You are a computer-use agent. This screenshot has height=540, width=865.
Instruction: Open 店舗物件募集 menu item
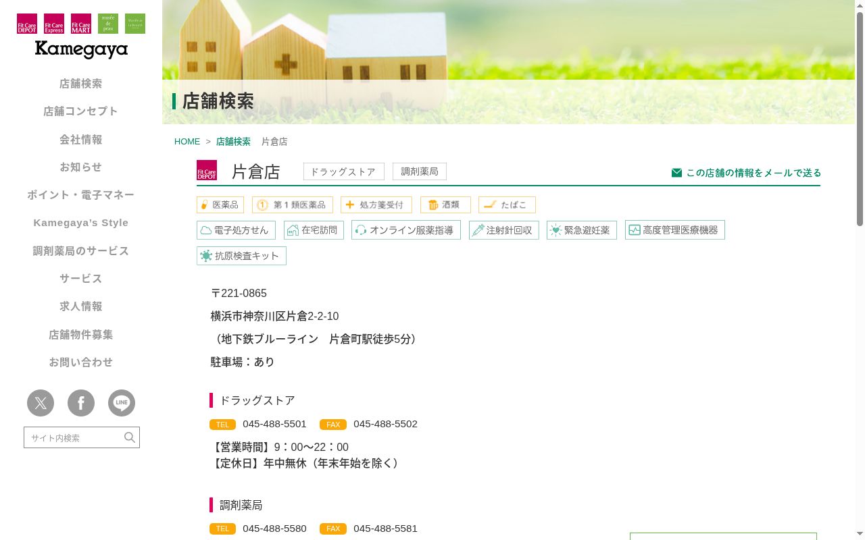81,335
